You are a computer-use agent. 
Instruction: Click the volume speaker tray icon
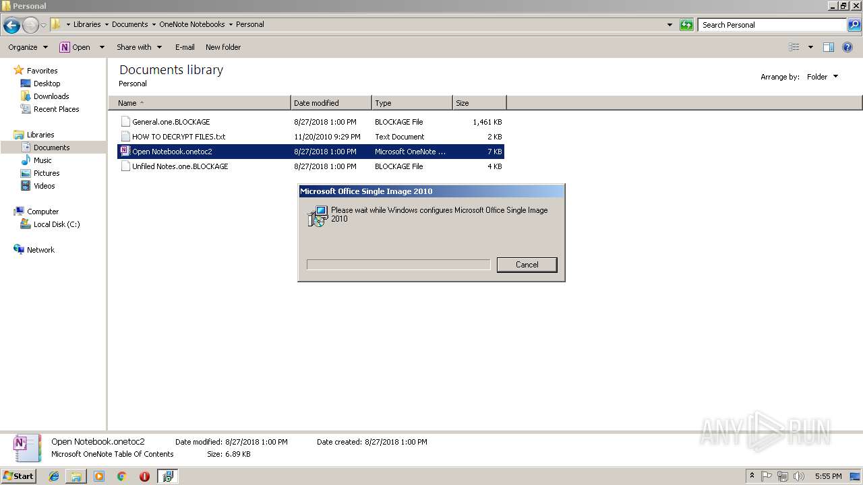pos(799,476)
